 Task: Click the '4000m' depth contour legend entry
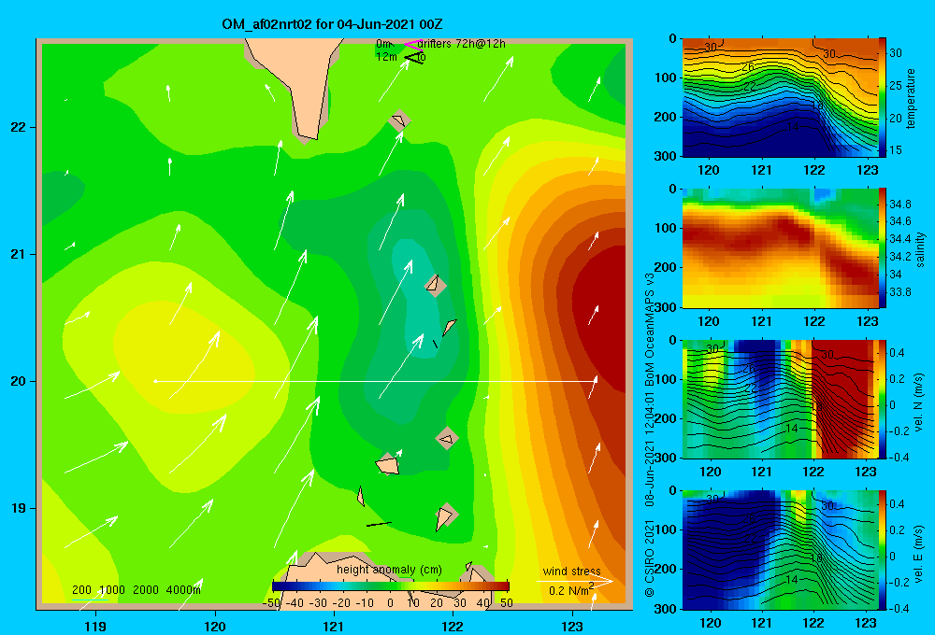coord(183,590)
